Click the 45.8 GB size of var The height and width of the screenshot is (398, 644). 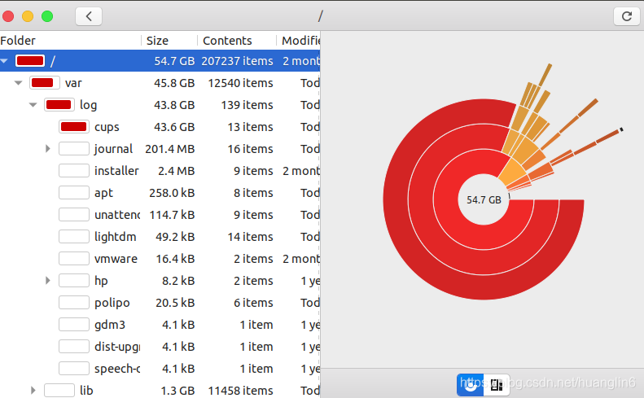point(174,83)
